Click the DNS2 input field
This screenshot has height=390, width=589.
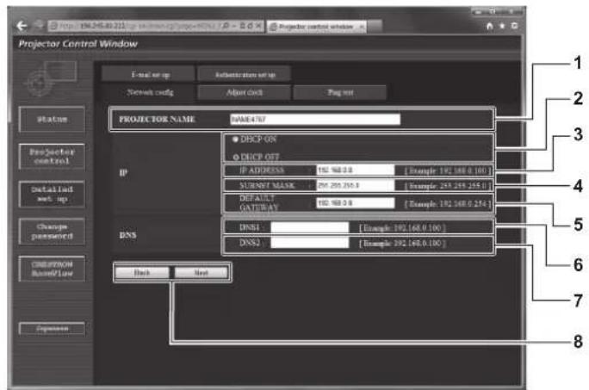point(310,243)
